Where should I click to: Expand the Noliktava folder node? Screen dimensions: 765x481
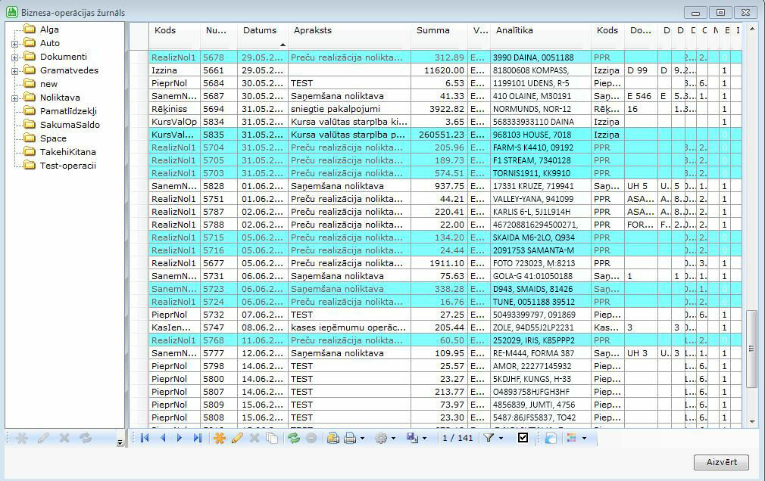14,98
